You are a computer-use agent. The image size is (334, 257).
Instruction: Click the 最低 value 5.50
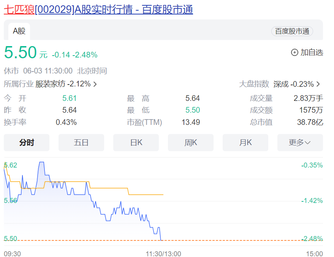click(193, 110)
